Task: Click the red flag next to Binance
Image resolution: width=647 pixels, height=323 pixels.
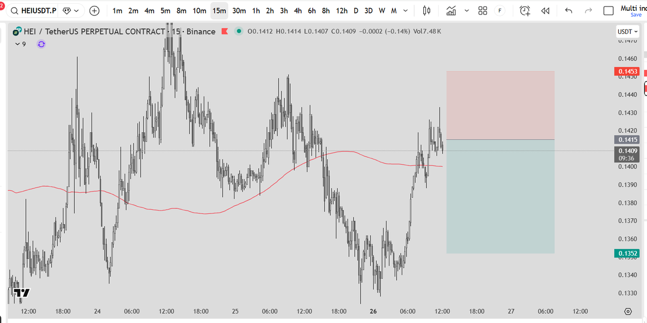Action: coord(224,31)
